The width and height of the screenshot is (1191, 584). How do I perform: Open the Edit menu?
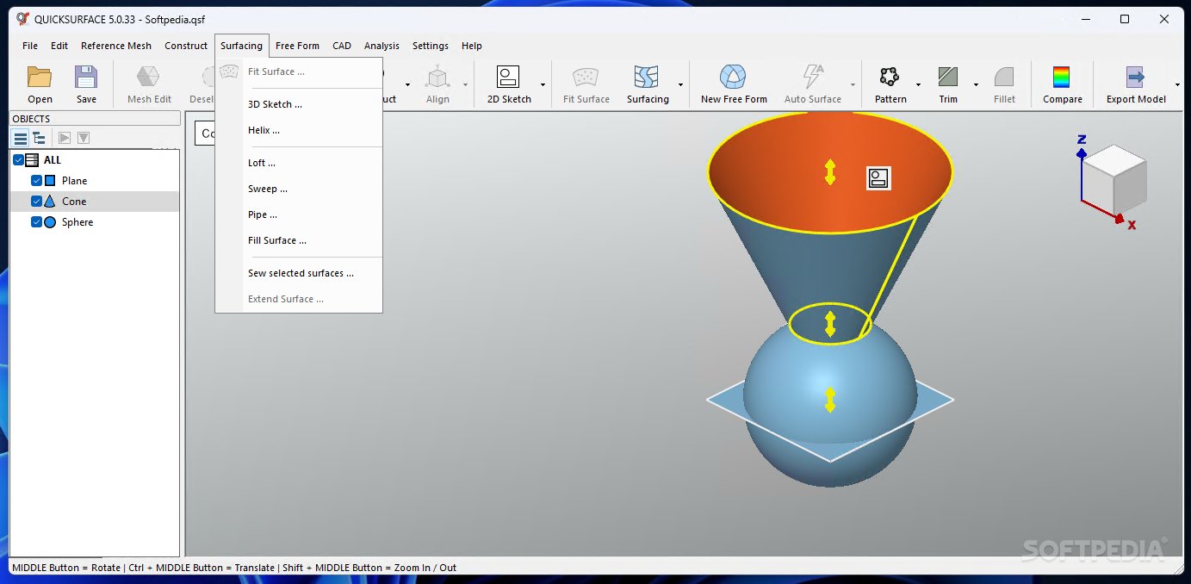[59, 46]
